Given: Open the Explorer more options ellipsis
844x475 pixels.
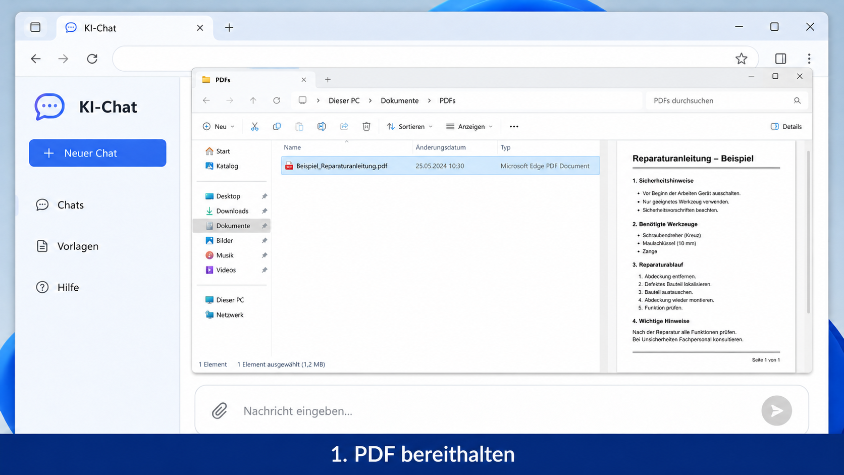Looking at the screenshot, I should tap(514, 127).
